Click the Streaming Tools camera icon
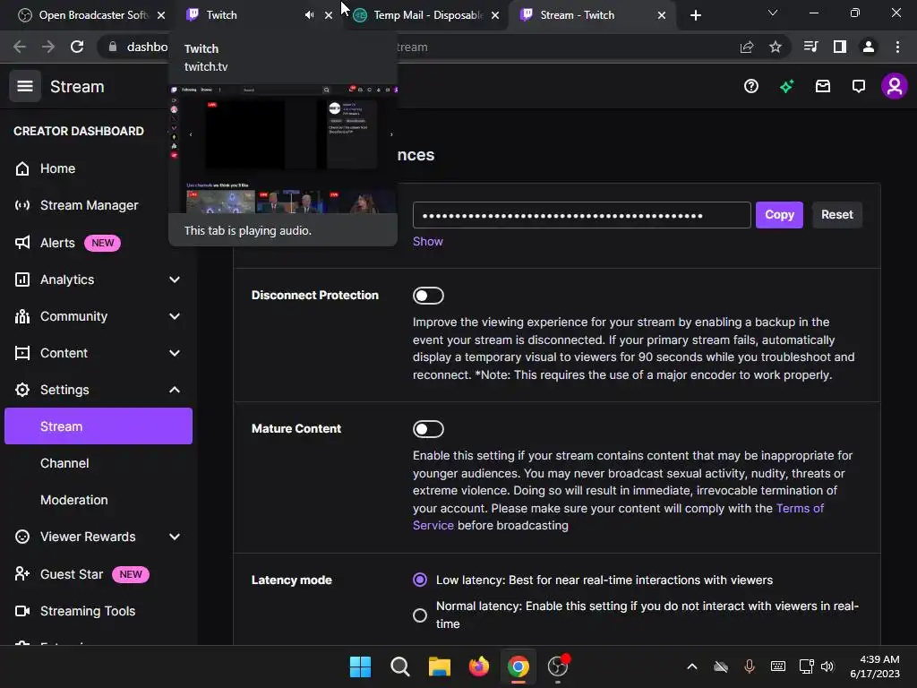This screenshot has width=917, height=688. [x=22, y=611]
